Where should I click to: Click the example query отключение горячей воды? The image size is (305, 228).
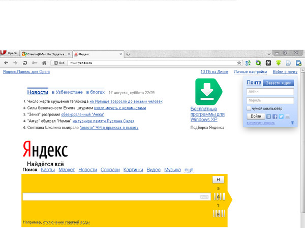pos(66,222)
